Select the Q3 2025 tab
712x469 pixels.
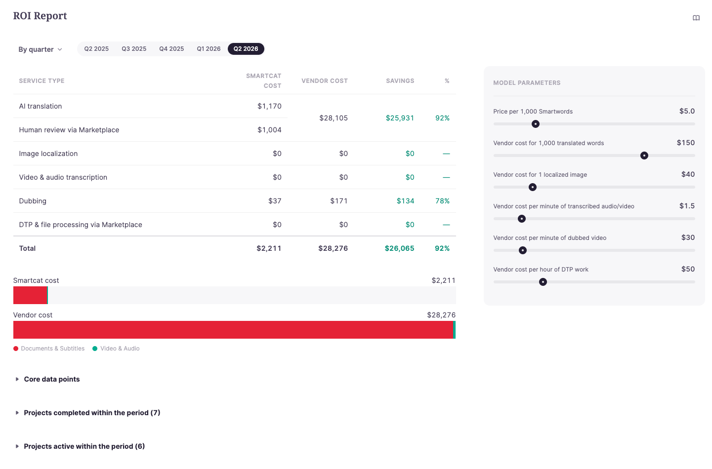(x=134, y=49)
